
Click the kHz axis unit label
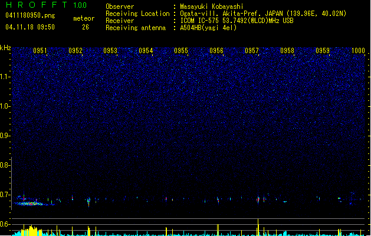pyautogui.click(x=5, y=48)
